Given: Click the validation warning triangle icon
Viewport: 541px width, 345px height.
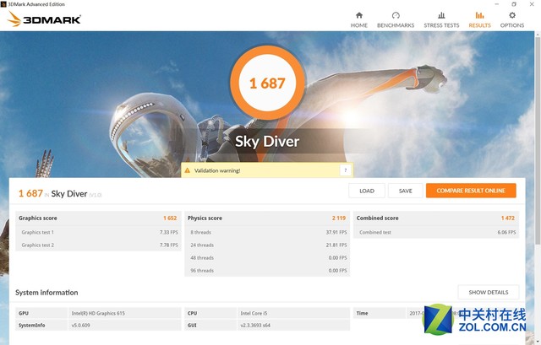Looking at the screenshot, I should coord(188,170).
